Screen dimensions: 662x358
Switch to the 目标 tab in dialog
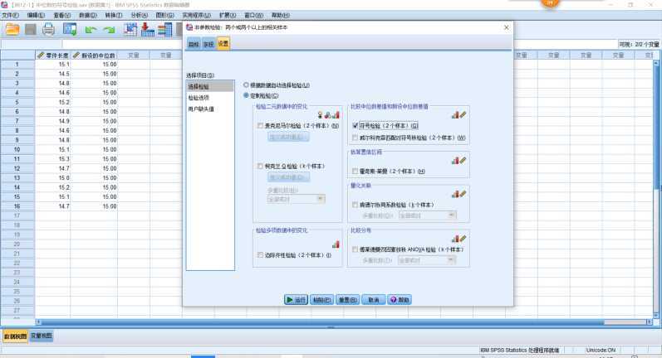tap(194, 44)
